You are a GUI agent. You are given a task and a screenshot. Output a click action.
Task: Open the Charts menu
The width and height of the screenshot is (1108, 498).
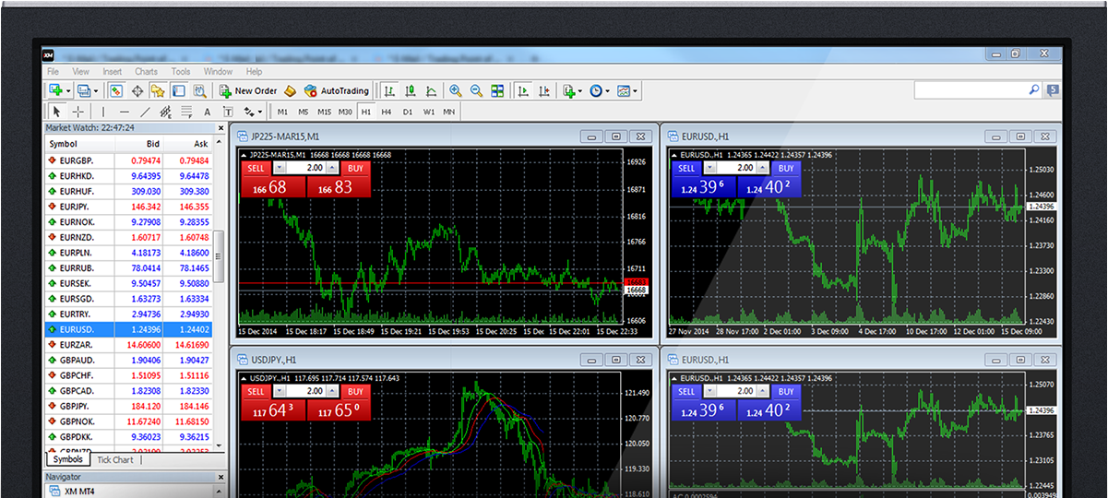[x=146, y=71]
